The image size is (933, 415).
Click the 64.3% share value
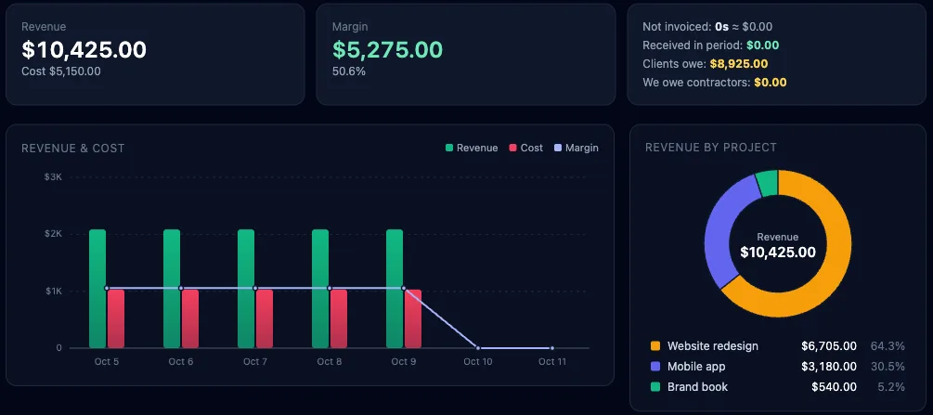pos(888,346)
